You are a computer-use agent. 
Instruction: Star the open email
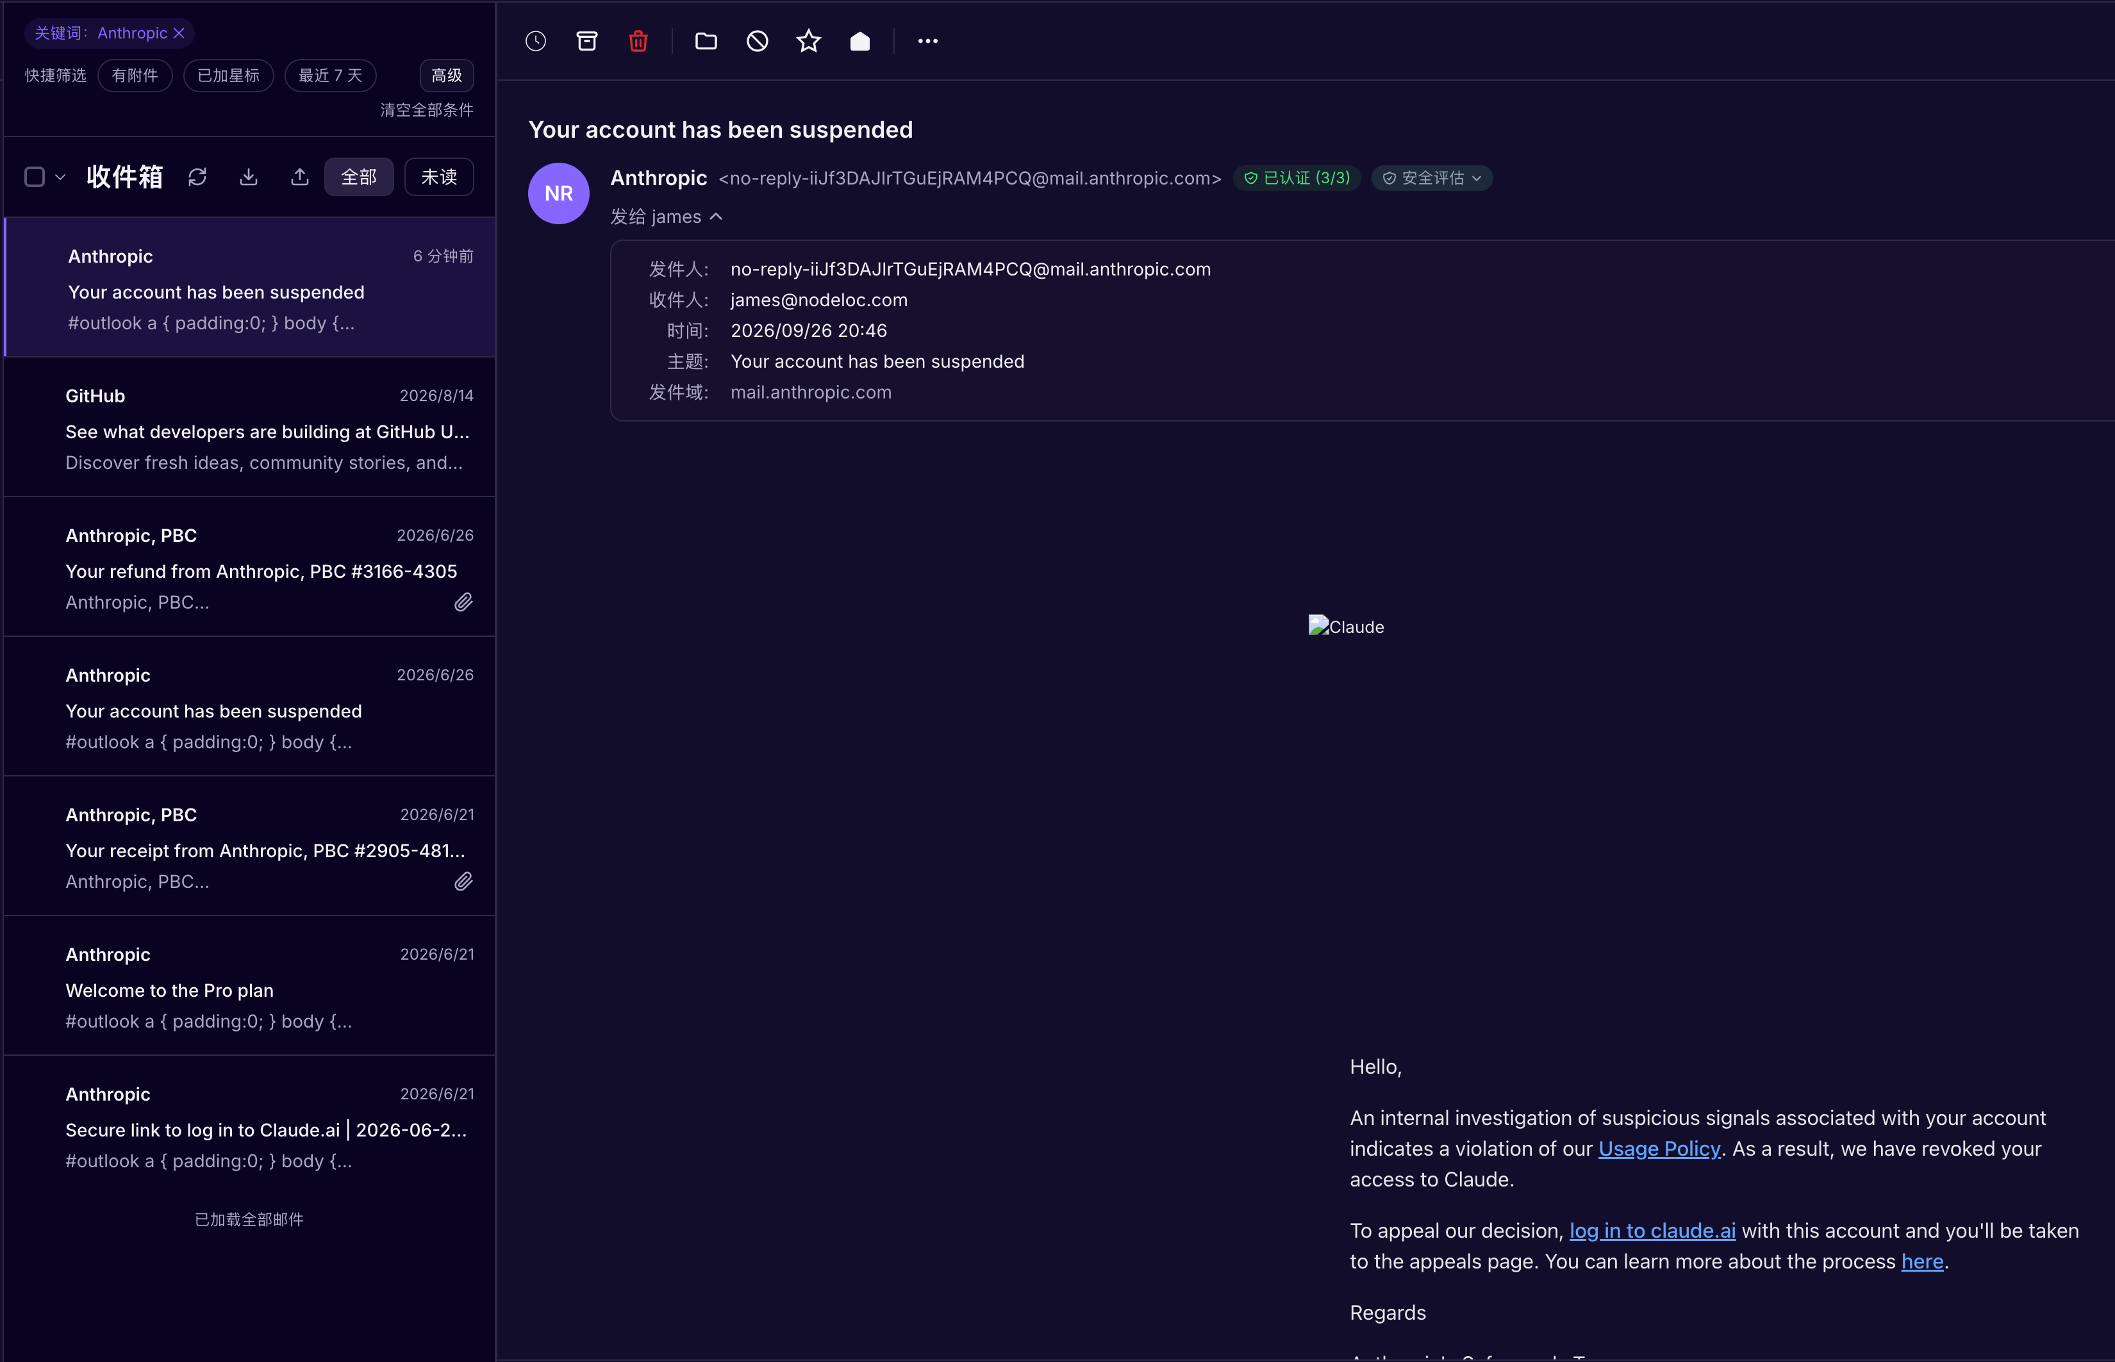pyautogui.click(x=808, y=42)
